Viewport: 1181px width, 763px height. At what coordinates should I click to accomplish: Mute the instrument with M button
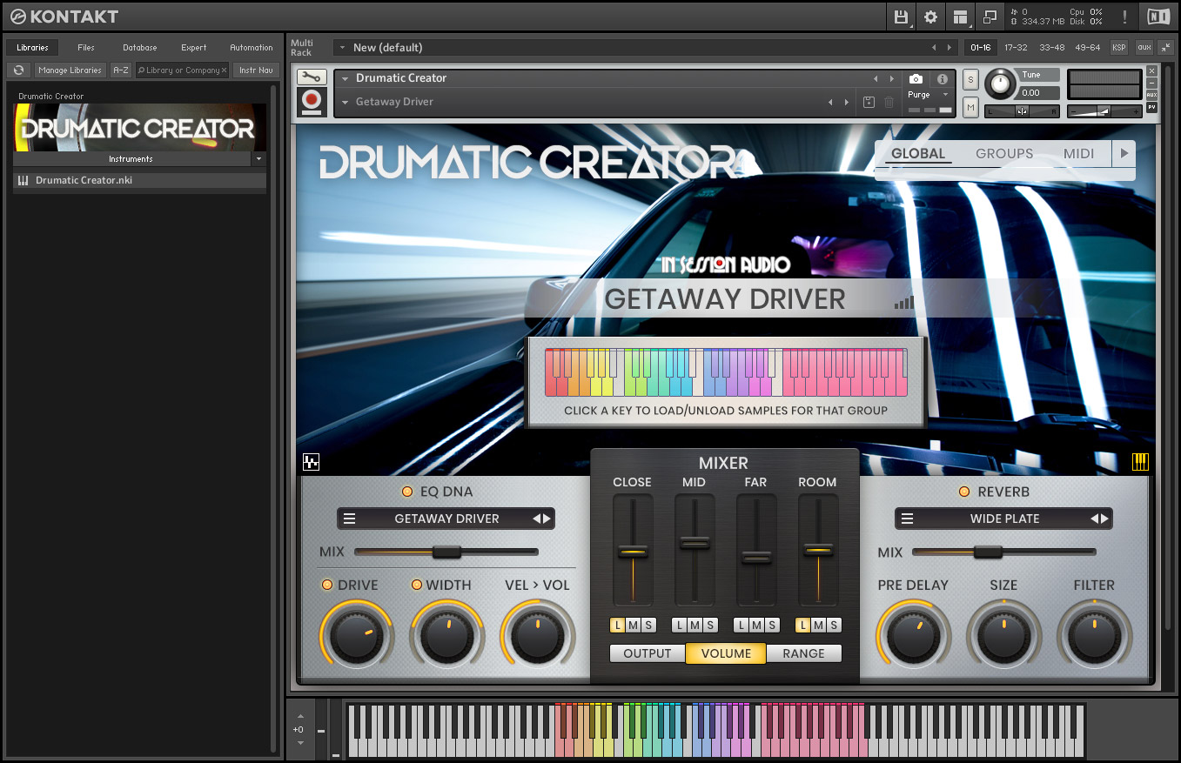(x=971, y=107)
